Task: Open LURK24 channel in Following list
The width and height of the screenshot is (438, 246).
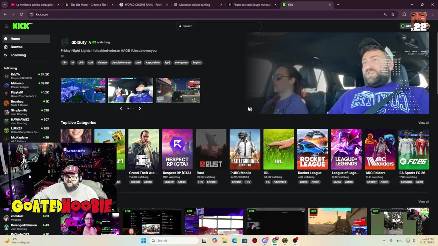Action: (26, 130)
